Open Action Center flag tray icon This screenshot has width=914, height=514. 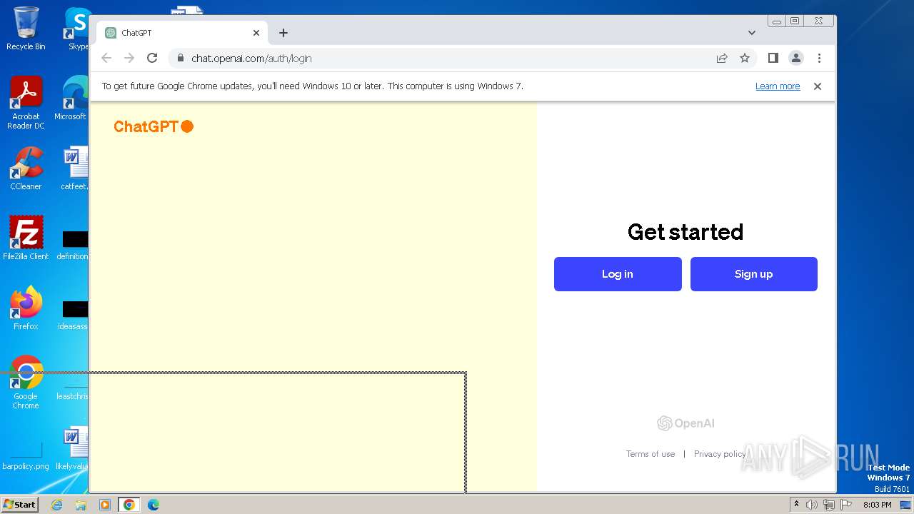[x=846, y=505]
